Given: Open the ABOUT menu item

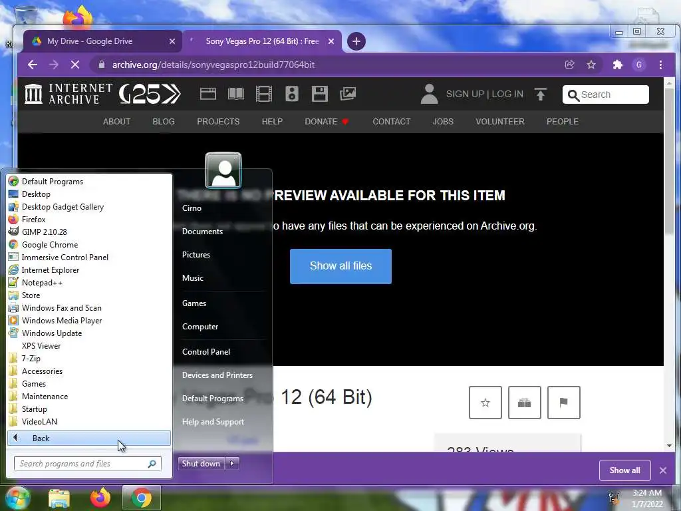Looking at the screenshot, I should click(x=116, y=122).
